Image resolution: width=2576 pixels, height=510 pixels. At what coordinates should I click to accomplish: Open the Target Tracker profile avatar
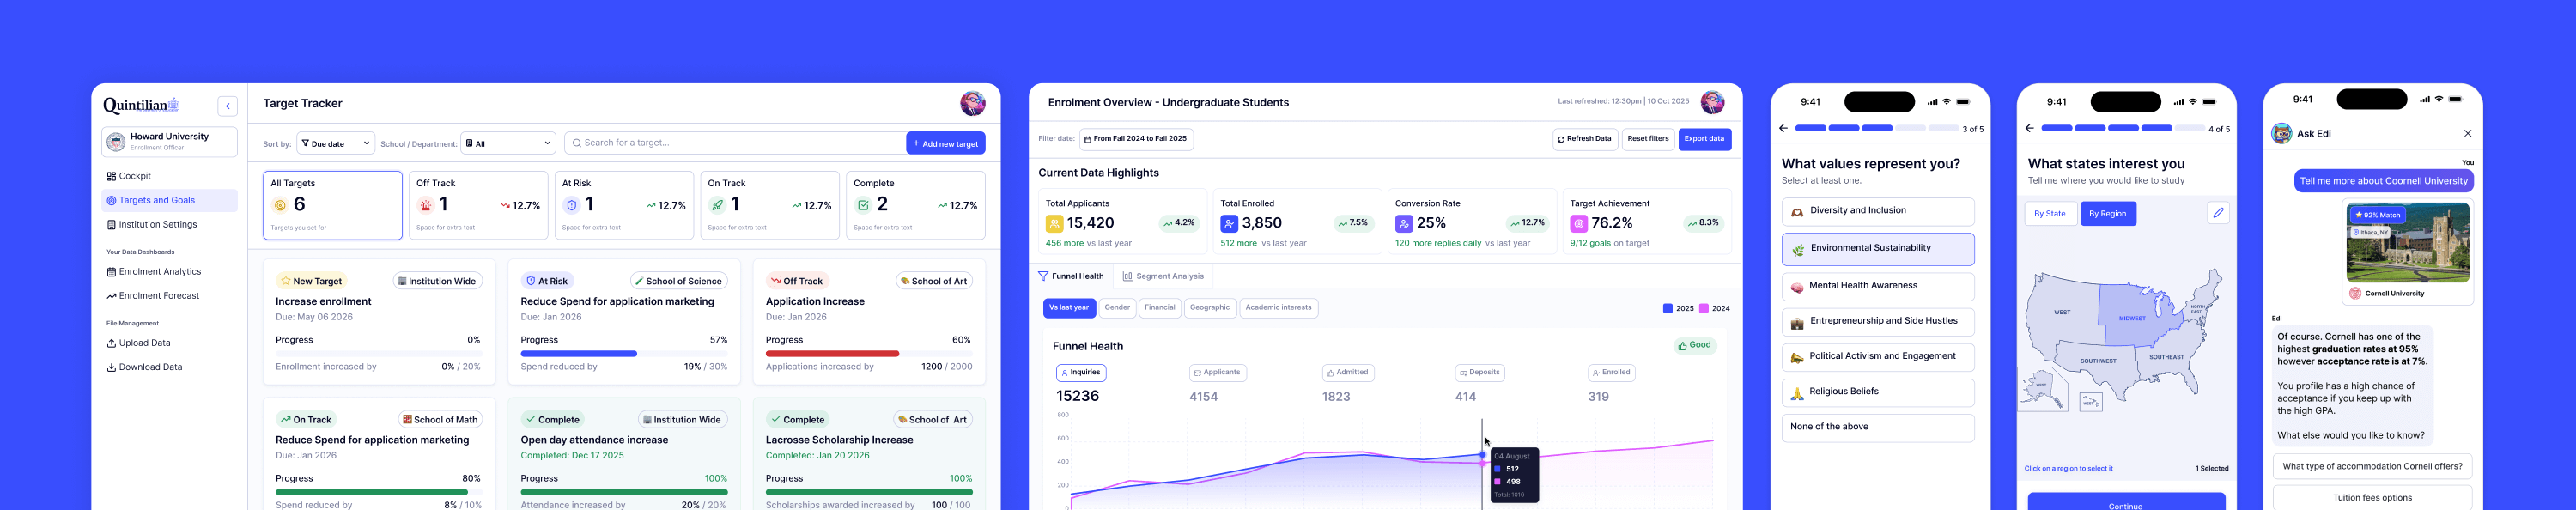pyautogui.click(x=972, y=103)
